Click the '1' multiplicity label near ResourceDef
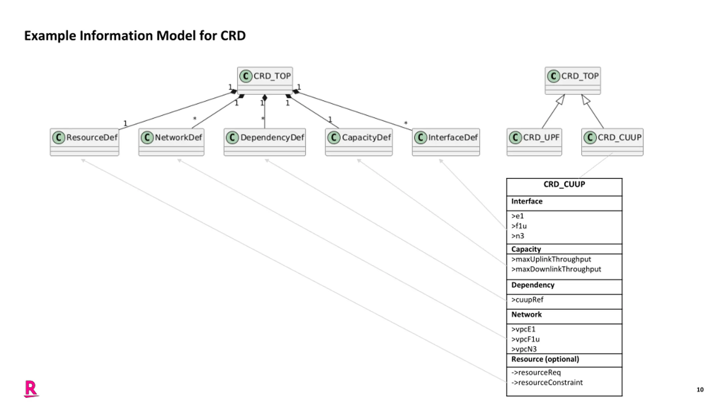The image size is (725, 407). [125, 124]
